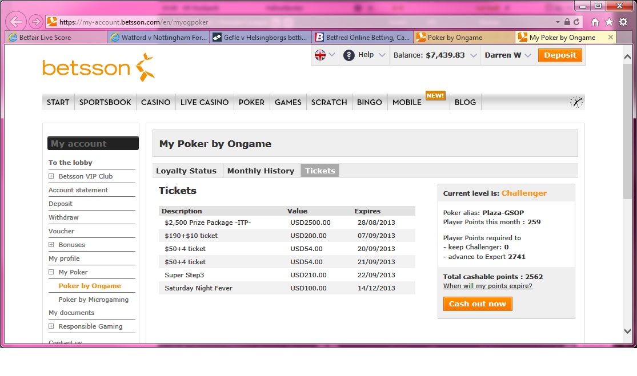This screenshot has width=637, height=376.
Task: Open Voucher in sidebar
Action: 61,231
